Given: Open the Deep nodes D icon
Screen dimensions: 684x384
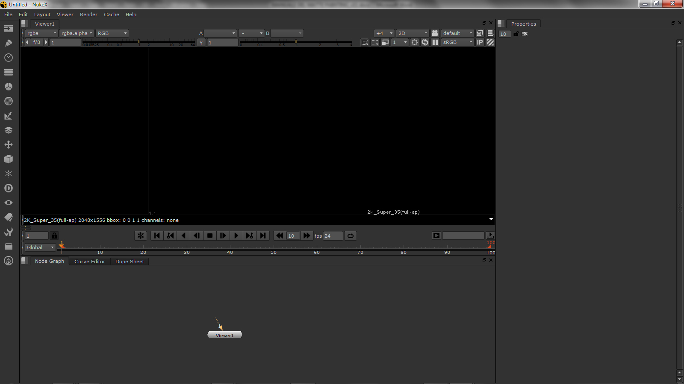Looking at the screenshot, I should (8, 188).
